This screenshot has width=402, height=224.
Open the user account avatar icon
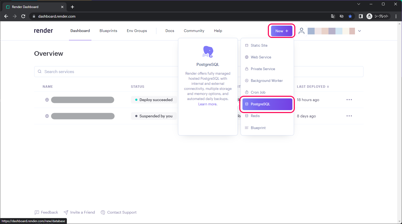click(x=301, y=31)
